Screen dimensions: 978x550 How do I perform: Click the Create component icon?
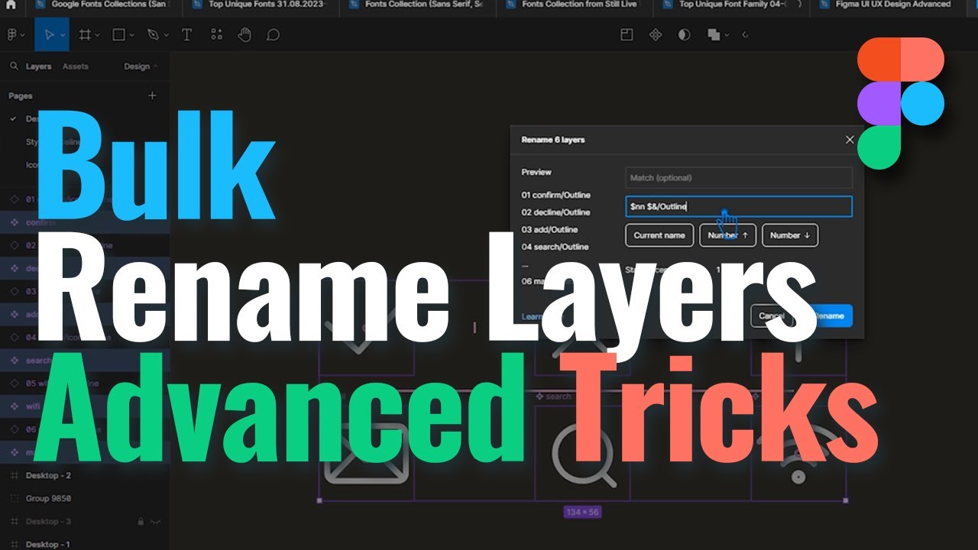(x=655, y=35)
